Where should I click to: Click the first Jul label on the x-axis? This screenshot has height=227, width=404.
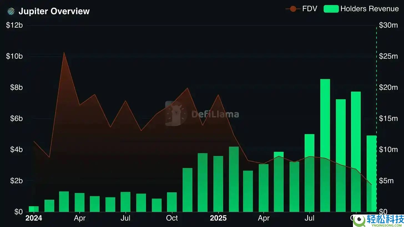tap(125, 218)
